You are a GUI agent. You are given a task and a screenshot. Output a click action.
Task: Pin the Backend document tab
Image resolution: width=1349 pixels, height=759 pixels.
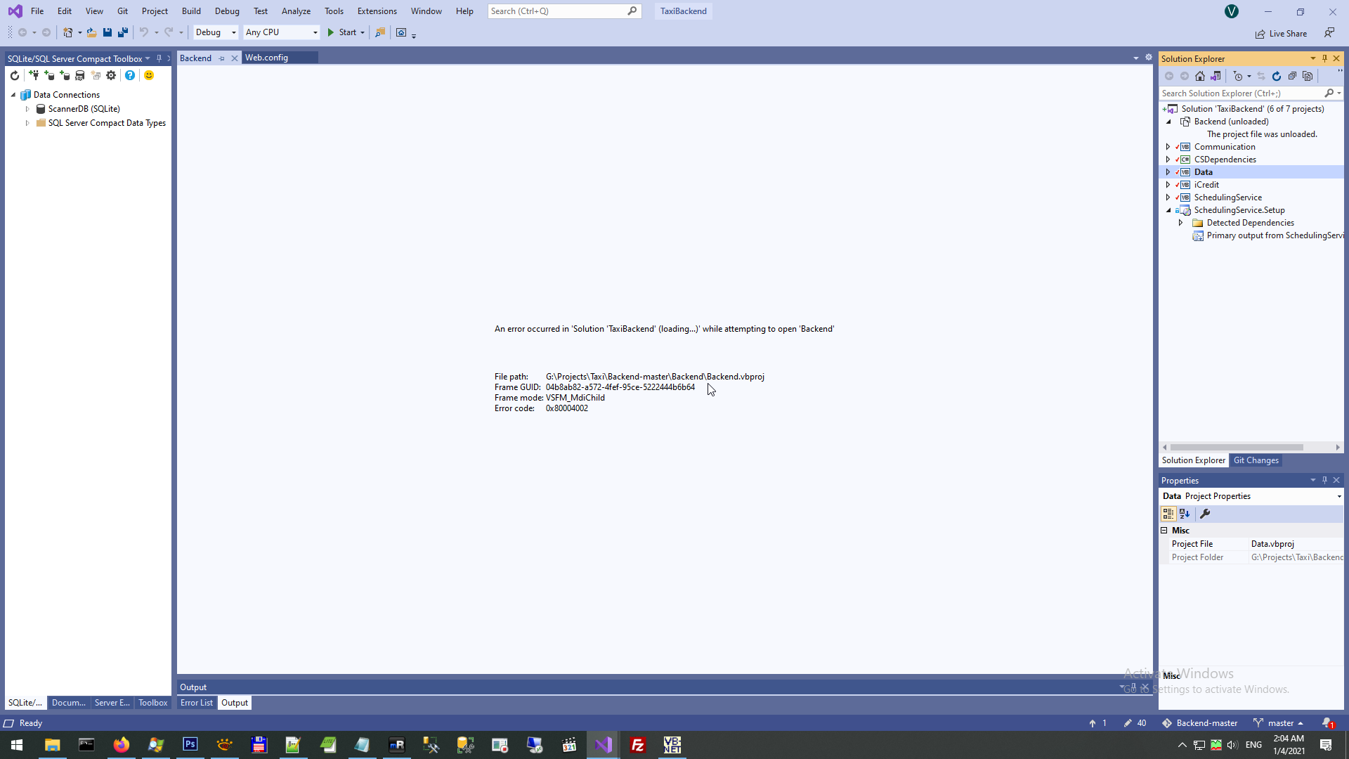(222, 58)
